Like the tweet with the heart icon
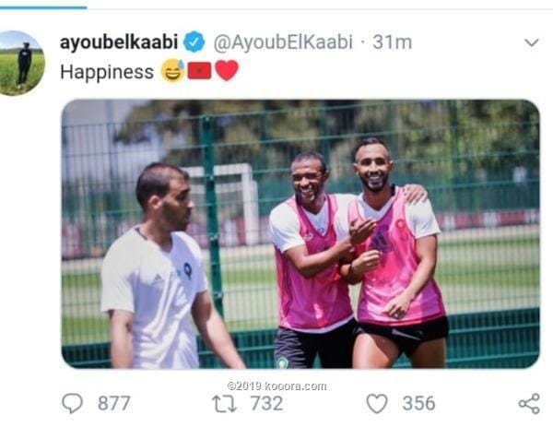This screenshot has width=553, height=427. (377, 404)
